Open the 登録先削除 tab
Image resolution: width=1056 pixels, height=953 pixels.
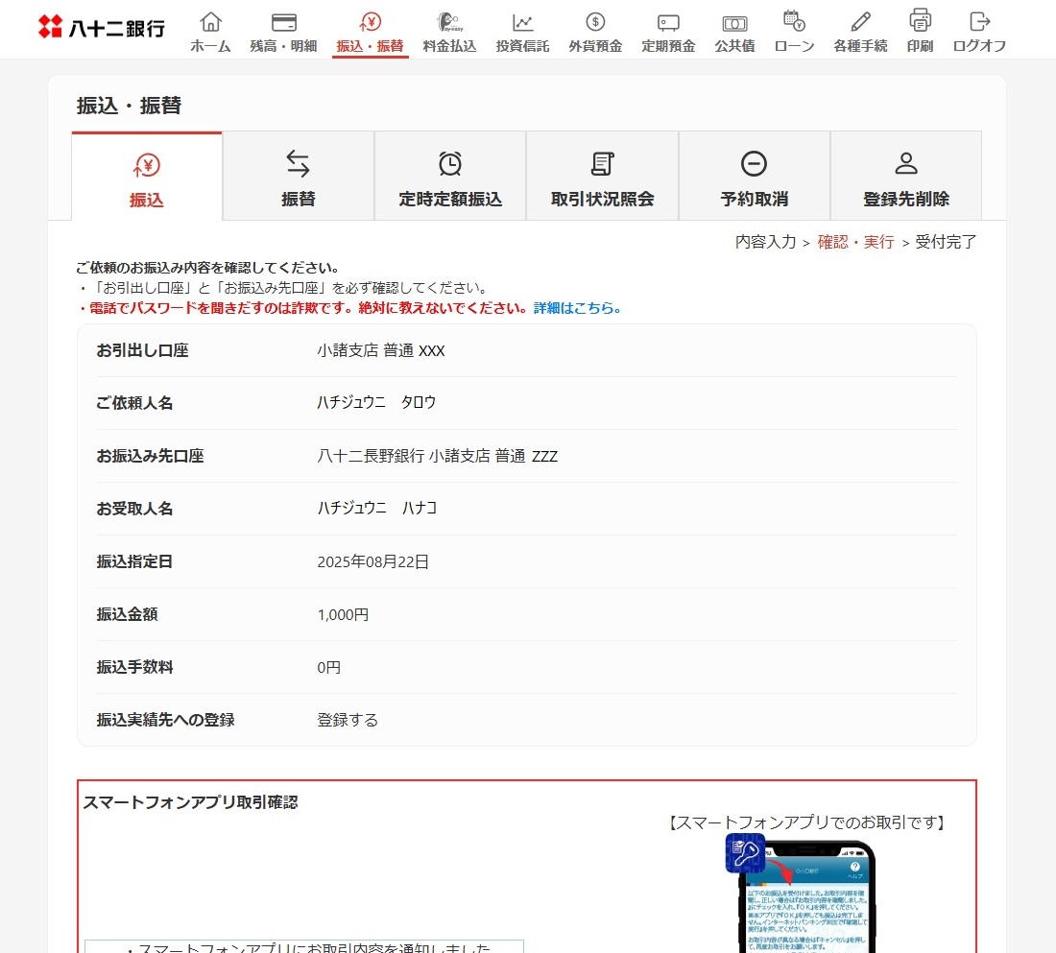[x=906, y=178]
